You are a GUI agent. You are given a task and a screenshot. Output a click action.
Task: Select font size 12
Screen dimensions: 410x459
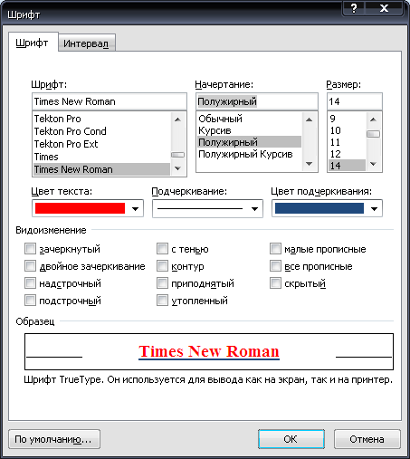(347, 154)
